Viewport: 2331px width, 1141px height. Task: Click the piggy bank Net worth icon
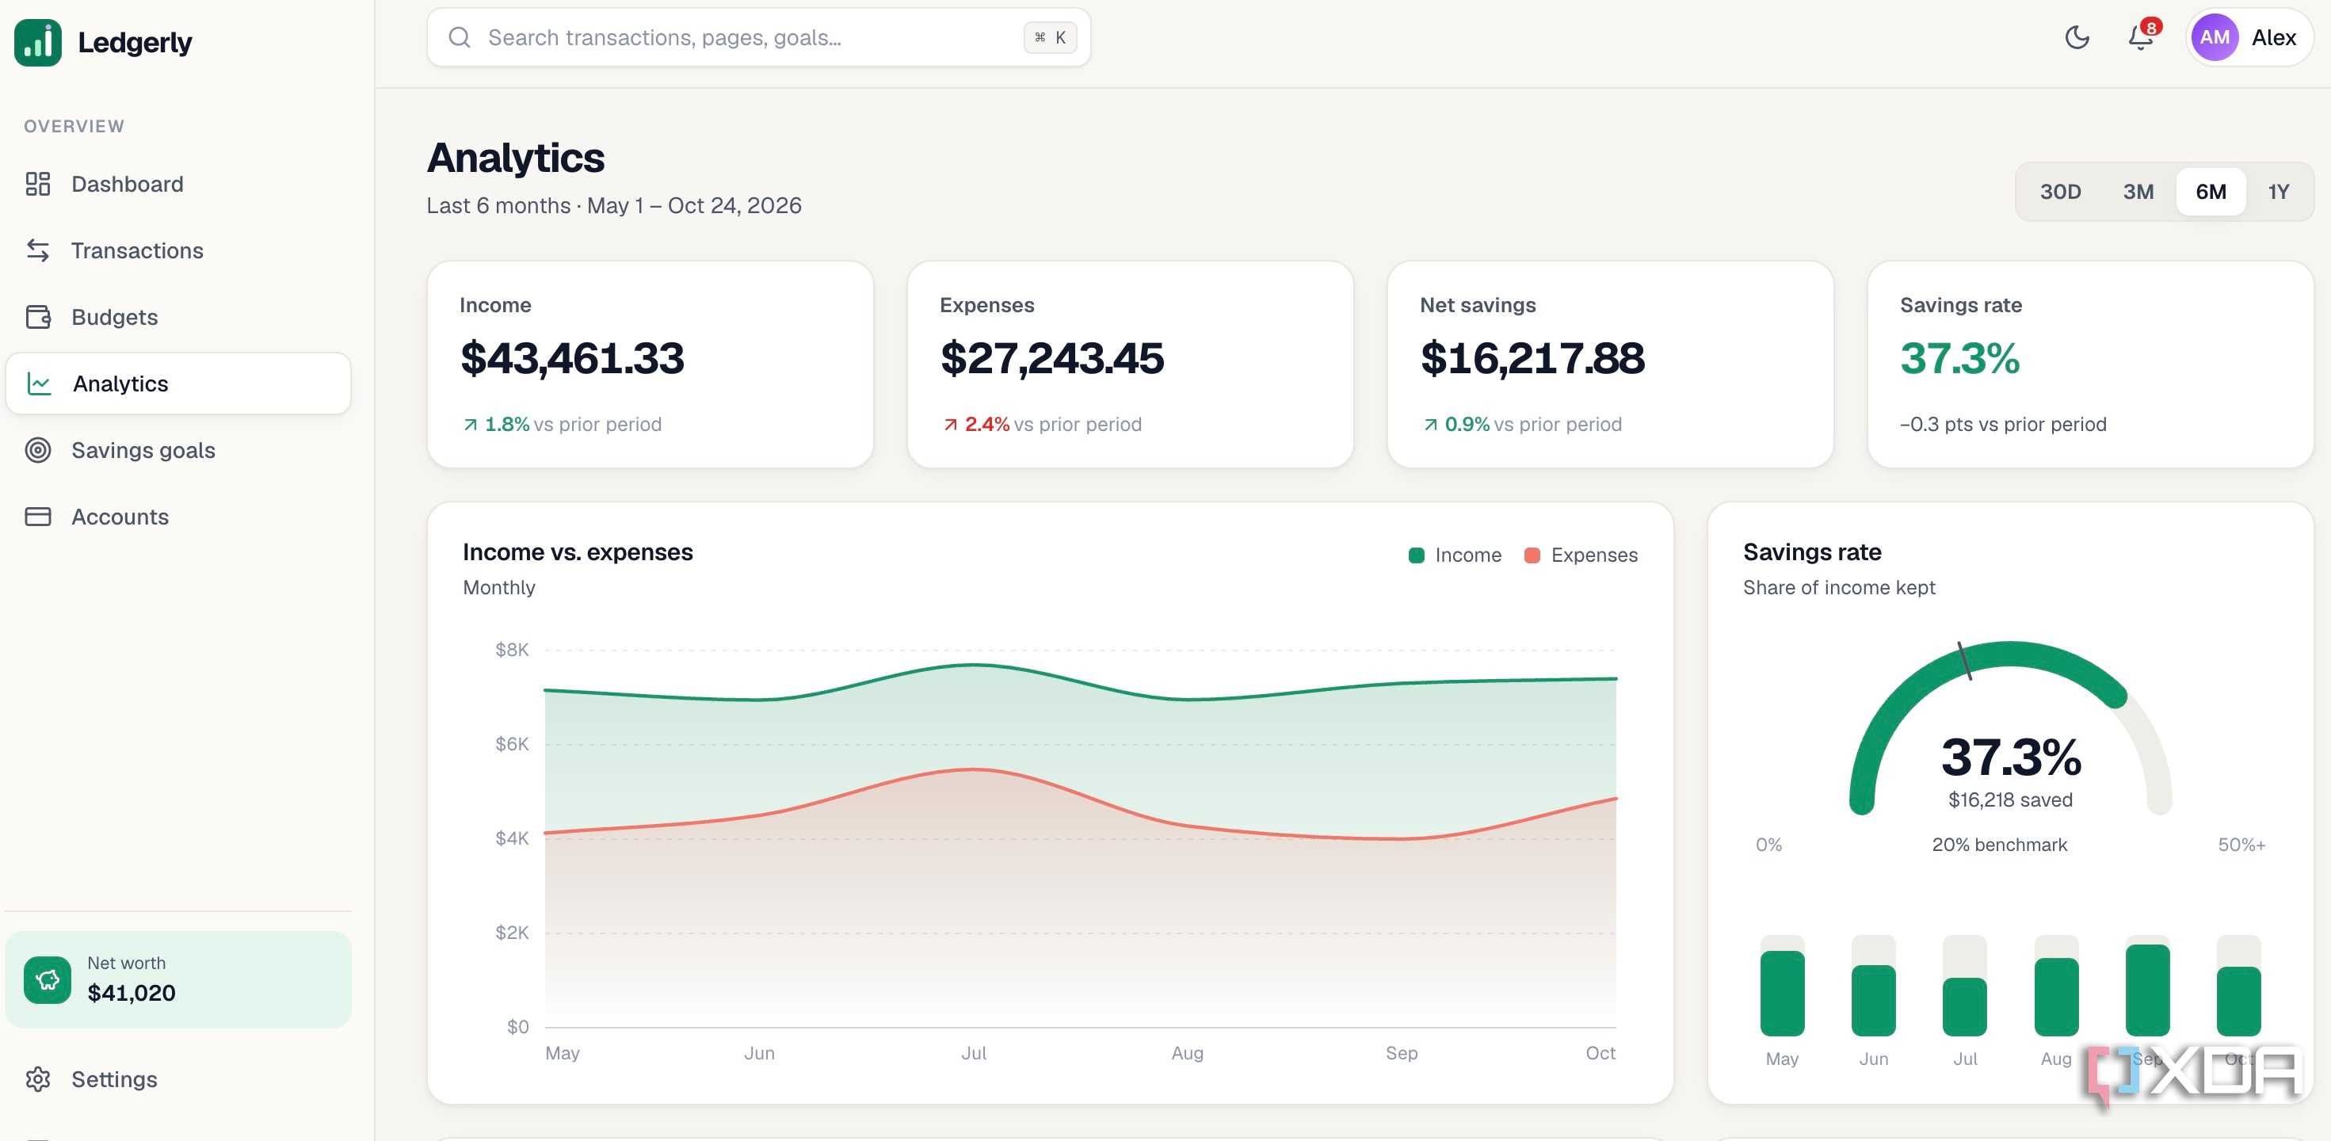coord(47,979)
